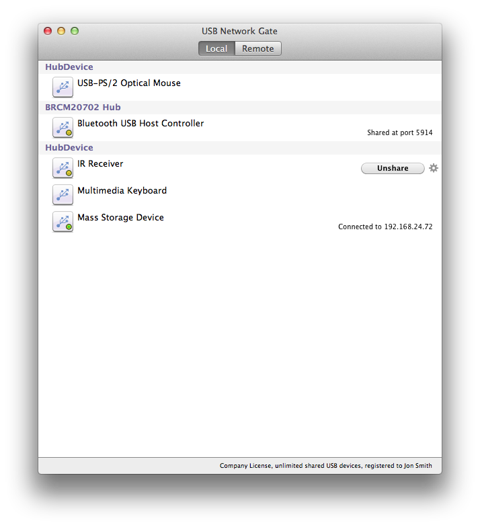This screenshot has height=527, width=480.
Task: Open the gear settings for IR Receiver
Action: click(434, 168)
